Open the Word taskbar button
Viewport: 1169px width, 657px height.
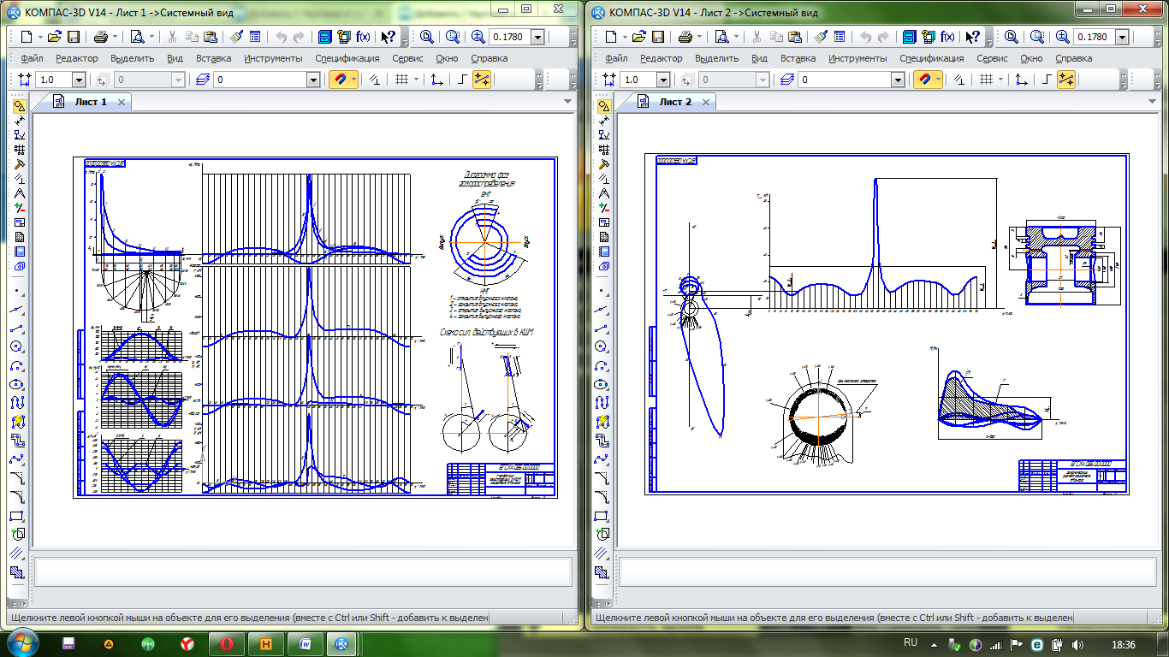(304, 643)
